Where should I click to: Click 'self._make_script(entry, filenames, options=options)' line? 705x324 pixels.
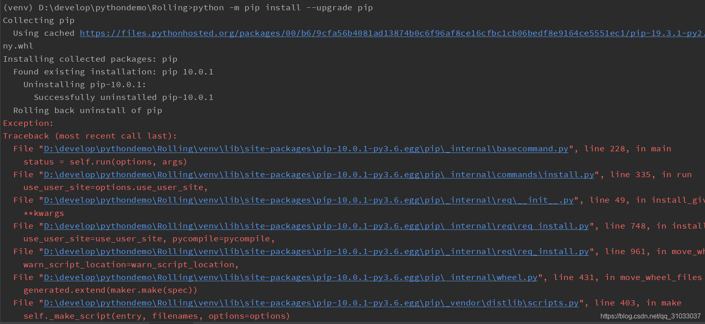coord(157,316)
